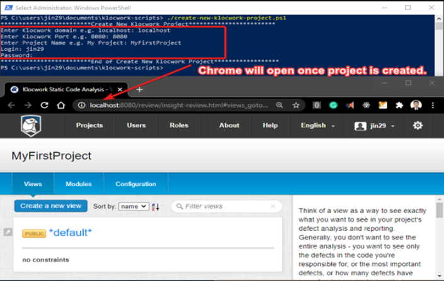Open Projects in the top navigation

point(89,125)
